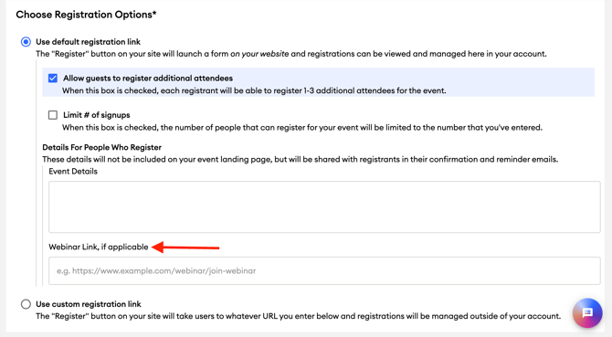Click the italic 'on your website' description line
Image resolution: width=612 pixels, height=337 pixels.
[291, 54]
